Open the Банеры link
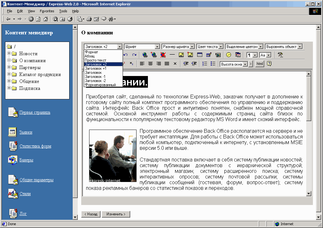This screenshot has height=228, width=323. [x=26, y=160]
